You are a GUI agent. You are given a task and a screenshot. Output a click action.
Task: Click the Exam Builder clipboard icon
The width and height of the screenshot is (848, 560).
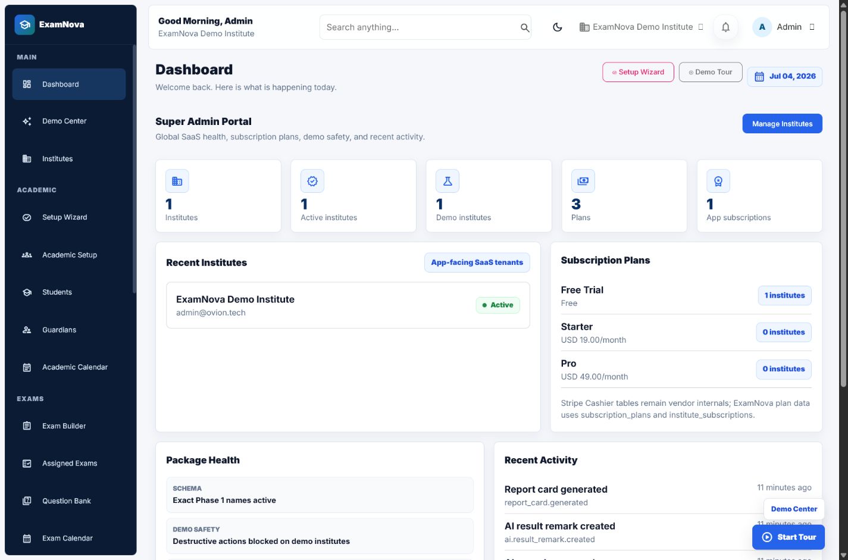pyautogui.click(x=27, y=426)
